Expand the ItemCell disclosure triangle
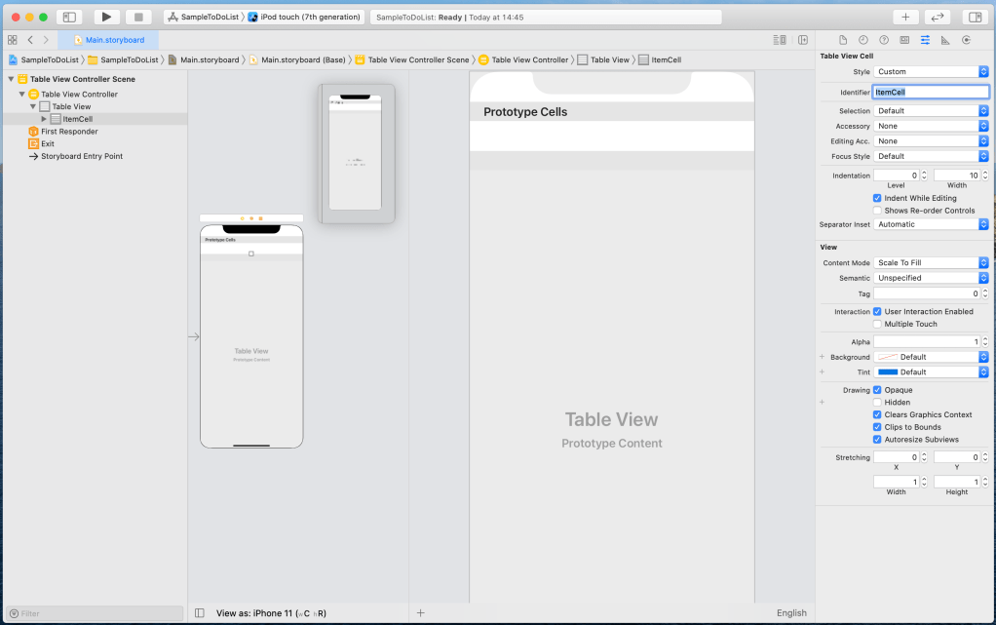Screen dimensions: 996x625 44,119
